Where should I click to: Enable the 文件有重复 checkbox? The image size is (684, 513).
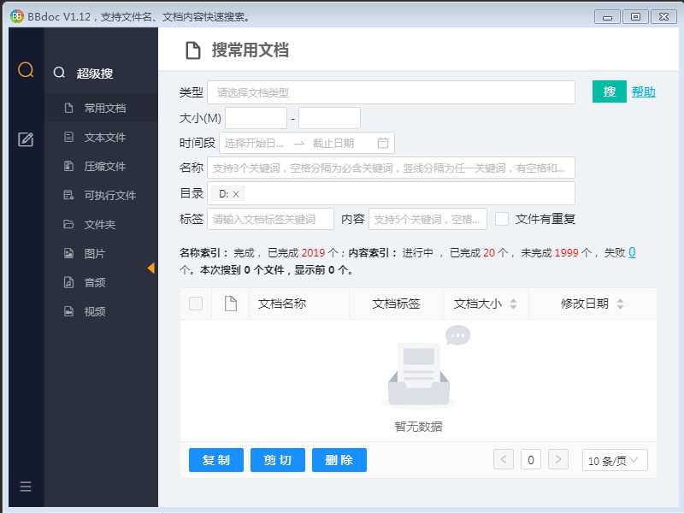[502, 219]
